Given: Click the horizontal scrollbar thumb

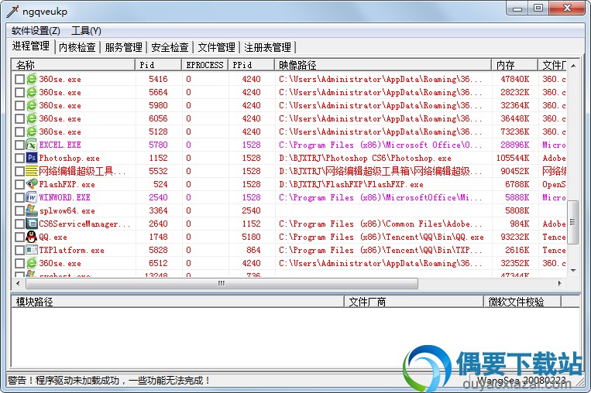Looking at the screenshot, I should click(x=222, y=283).
